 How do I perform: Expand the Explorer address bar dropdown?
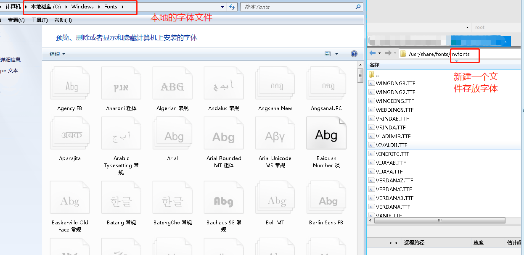click(x=222, y=7)
